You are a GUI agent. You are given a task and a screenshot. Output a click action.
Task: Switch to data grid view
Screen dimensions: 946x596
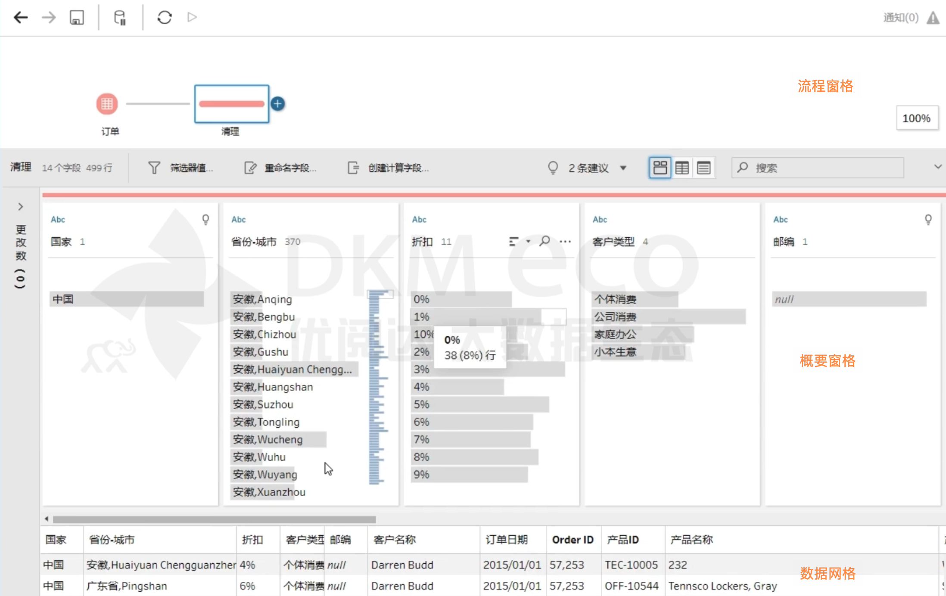click(x=681, y=168)
